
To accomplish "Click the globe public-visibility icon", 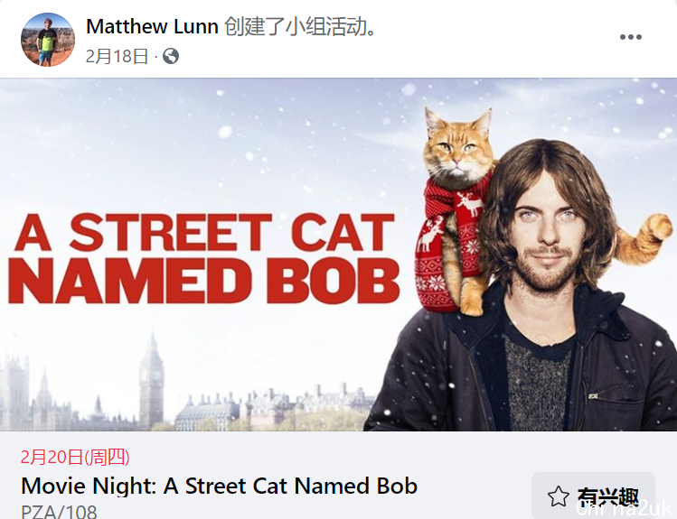I will 171,56.
